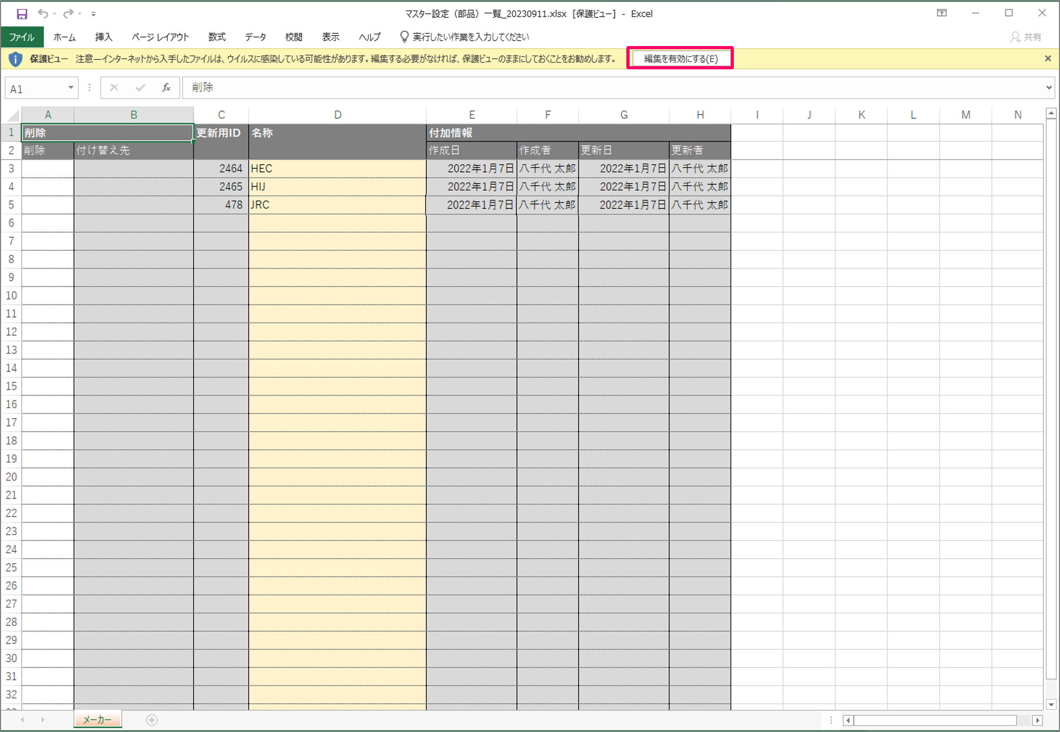Click the Redo arrow icon
This screenshot has width=1060, height=732.
tap(68, 14)
